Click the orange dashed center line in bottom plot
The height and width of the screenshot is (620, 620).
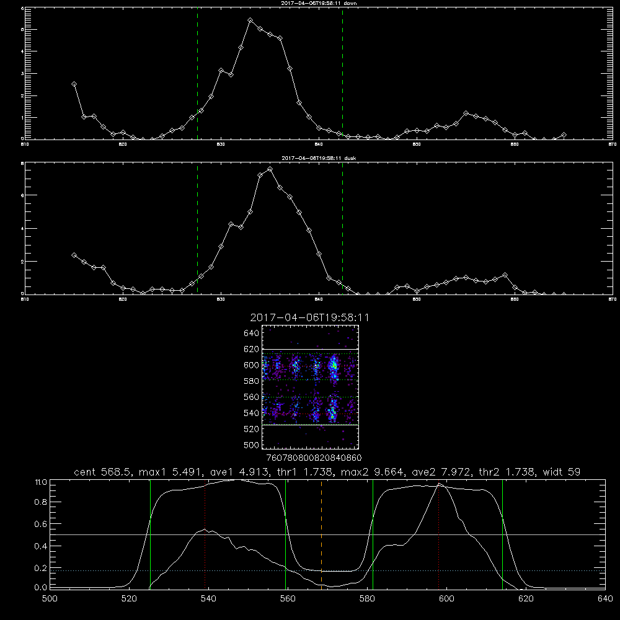(x=321, y=534)
